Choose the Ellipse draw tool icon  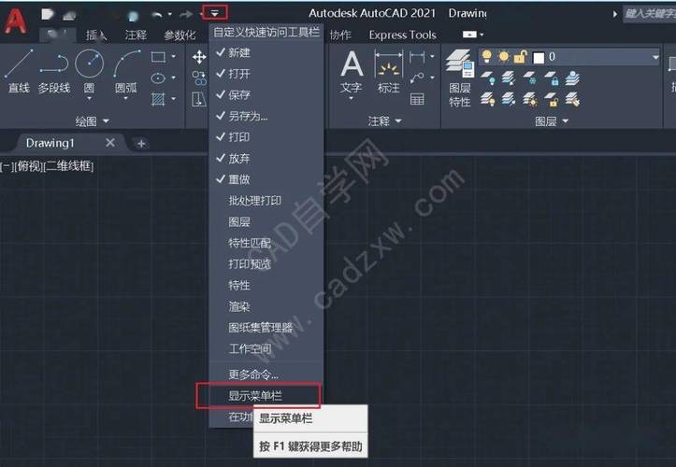(158, 78)
